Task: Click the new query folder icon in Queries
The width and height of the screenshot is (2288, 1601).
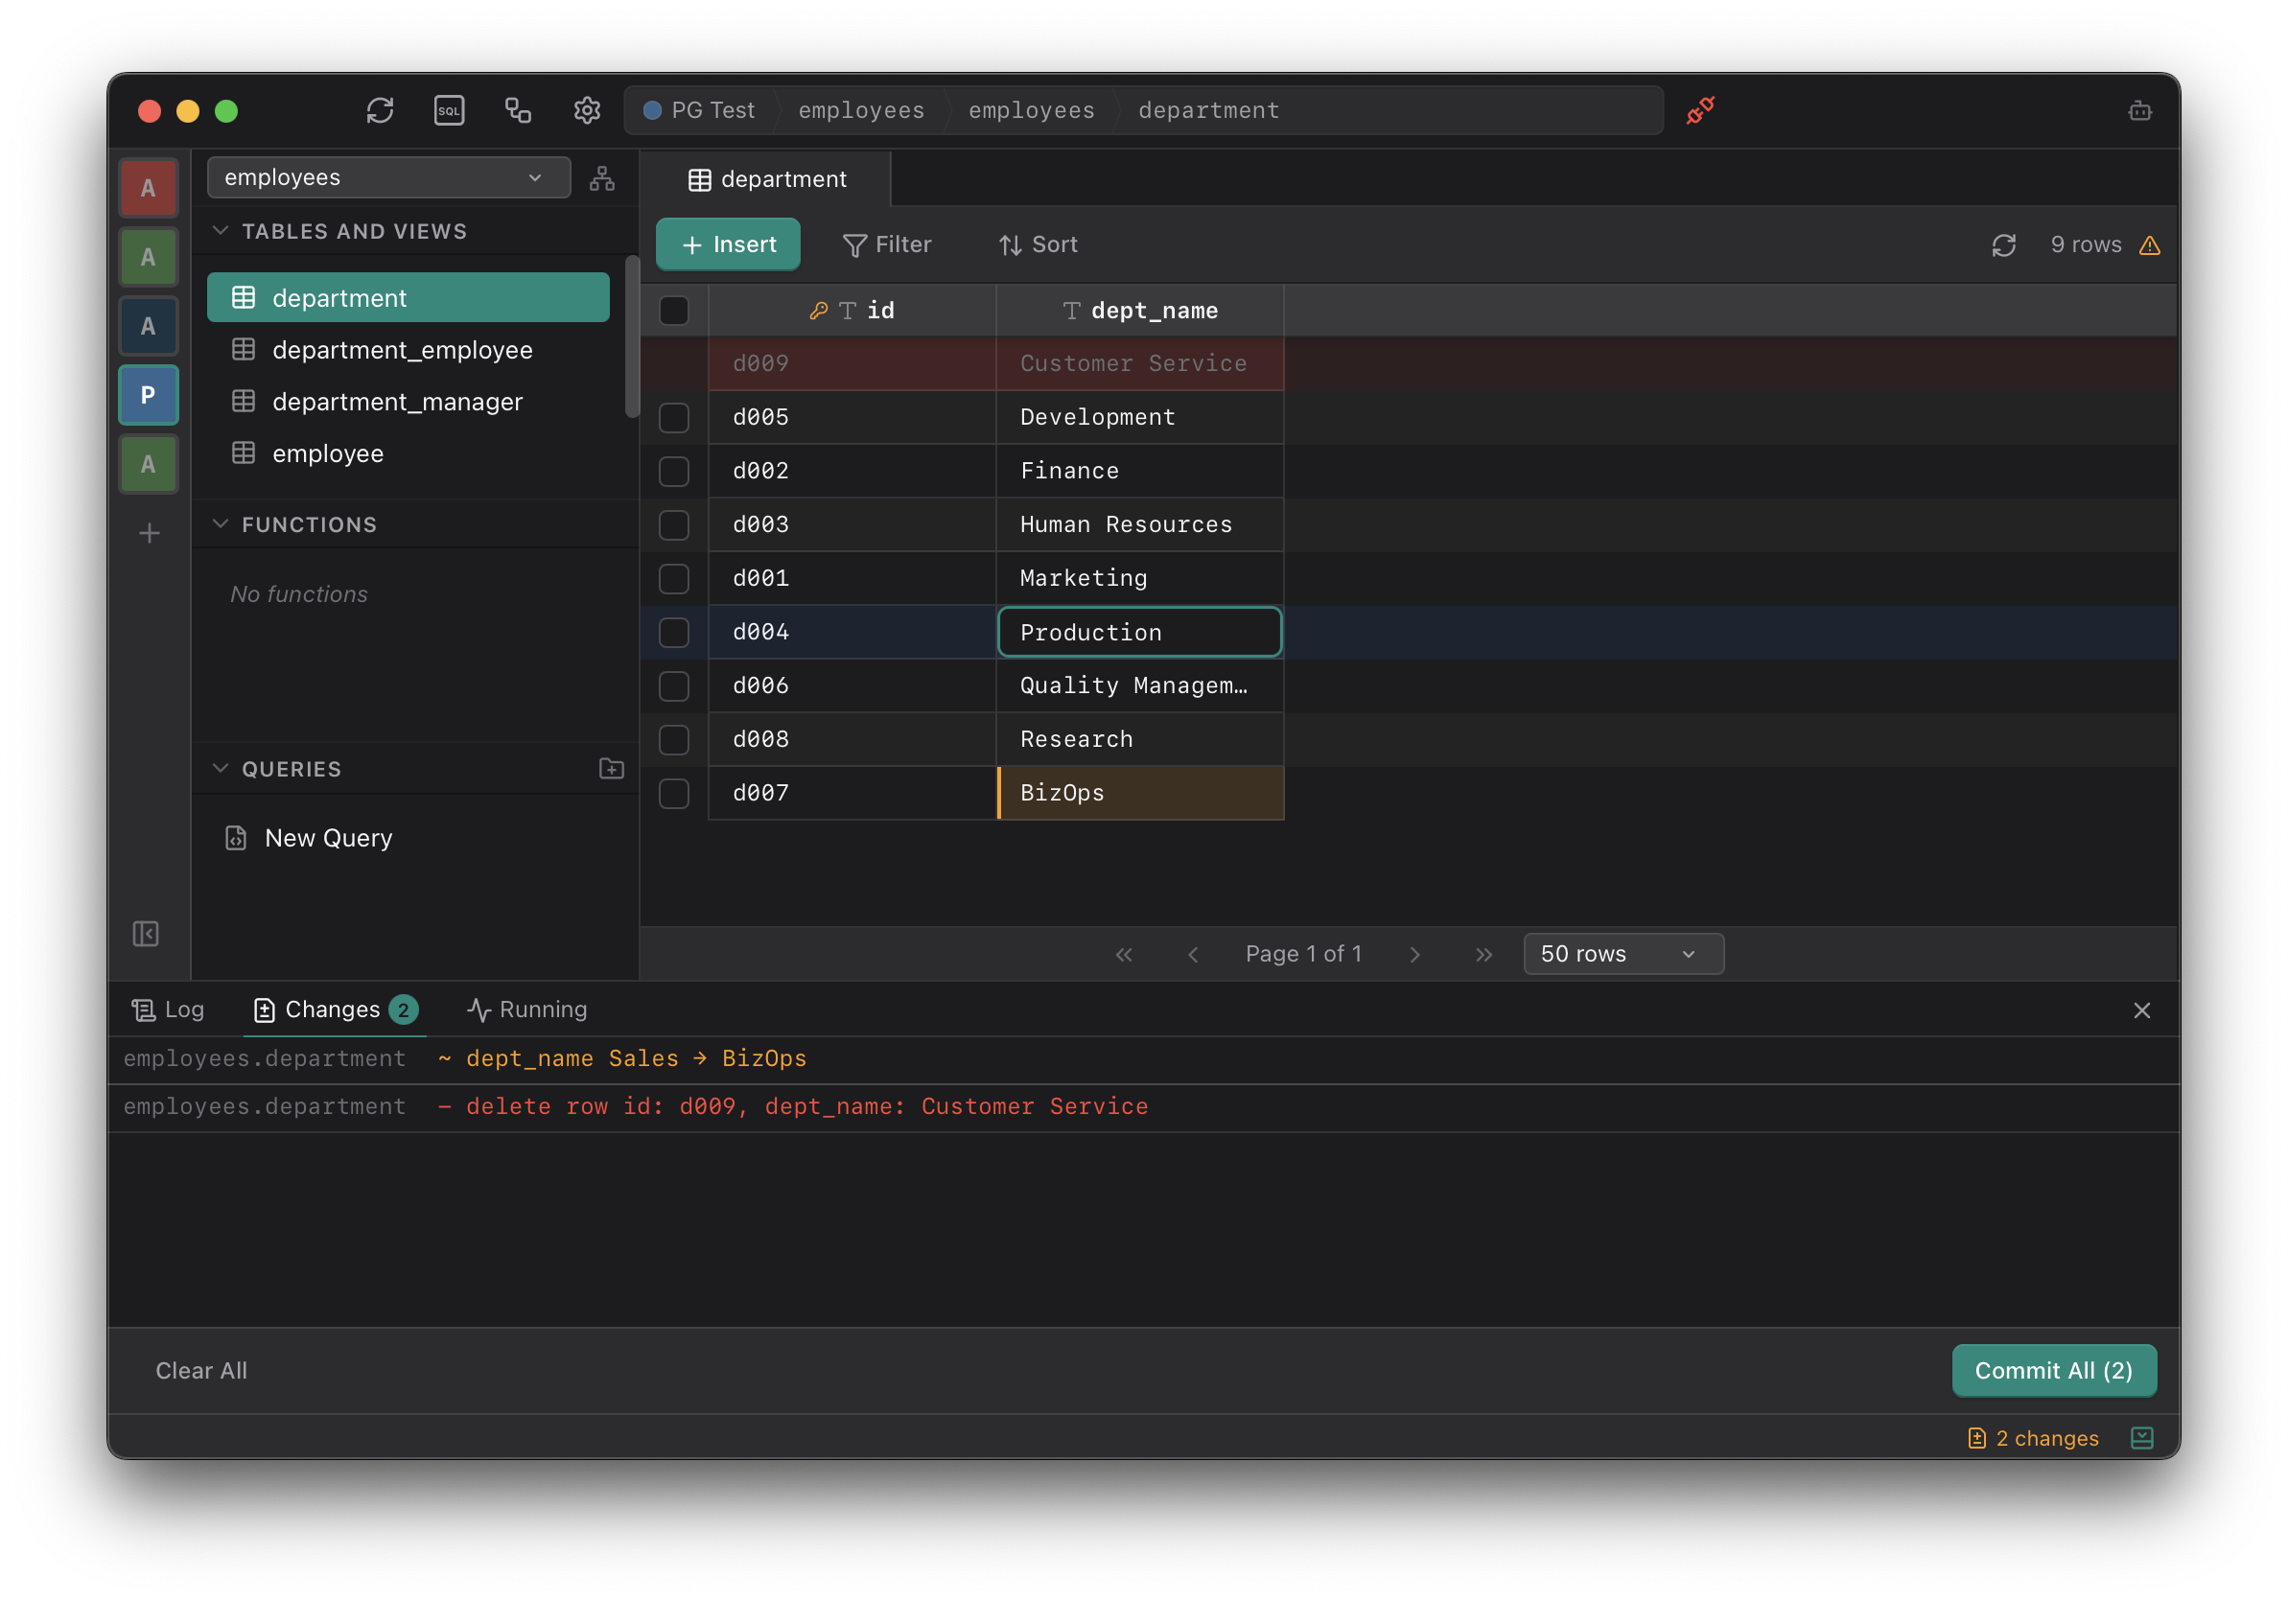Action: tap(611, 768)
